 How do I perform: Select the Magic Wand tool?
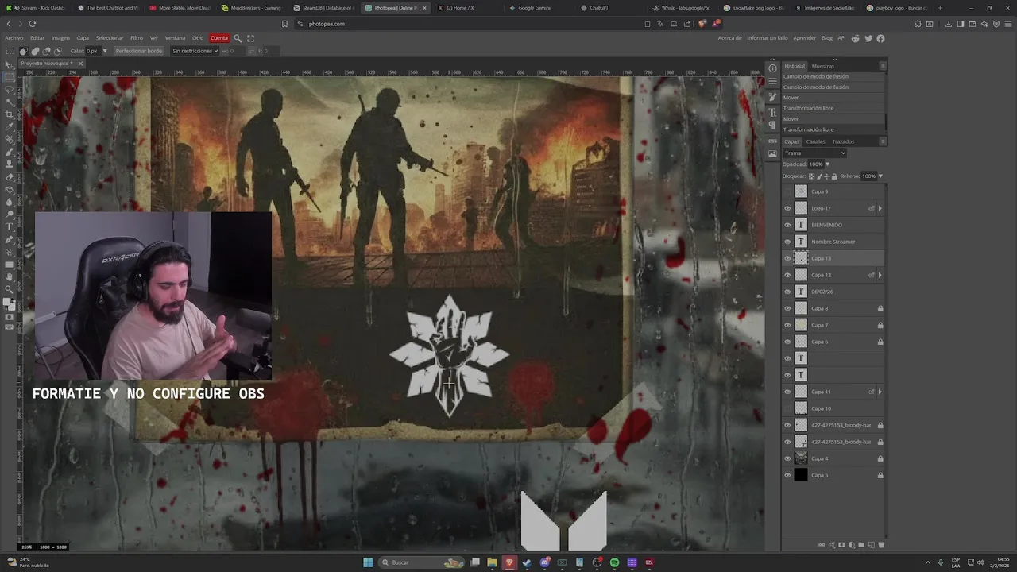[x=9, y=102]
